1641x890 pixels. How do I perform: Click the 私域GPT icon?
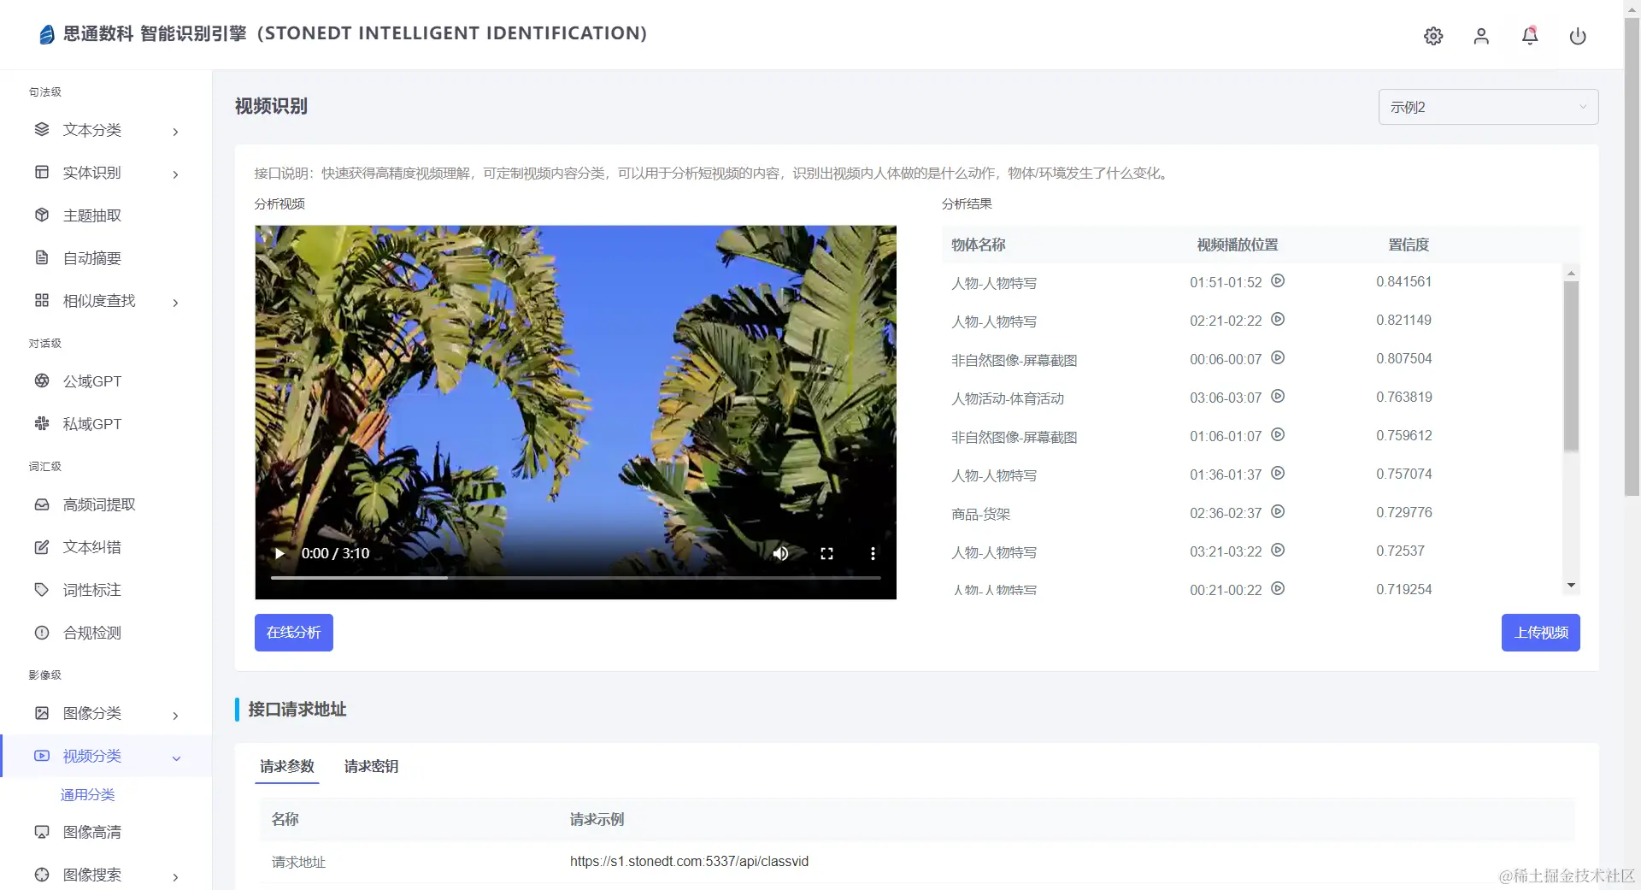(x=42, y=423)
